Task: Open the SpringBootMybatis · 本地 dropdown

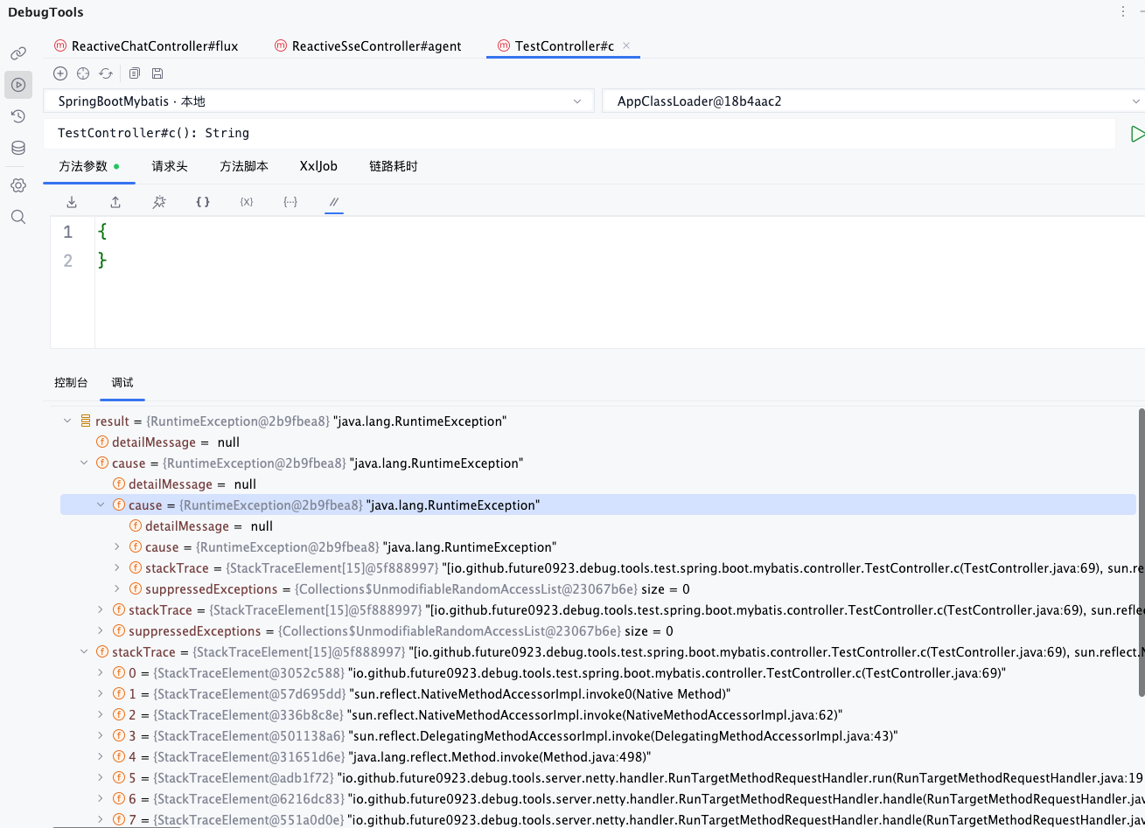Action: (319, 101)
